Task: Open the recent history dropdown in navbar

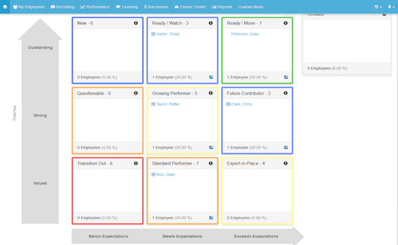Action: point(378,7)
